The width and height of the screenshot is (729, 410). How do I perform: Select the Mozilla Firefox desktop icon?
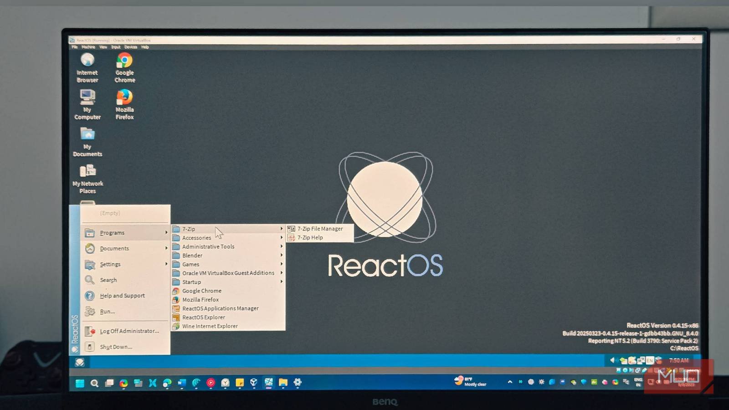(x=124, y=104)
